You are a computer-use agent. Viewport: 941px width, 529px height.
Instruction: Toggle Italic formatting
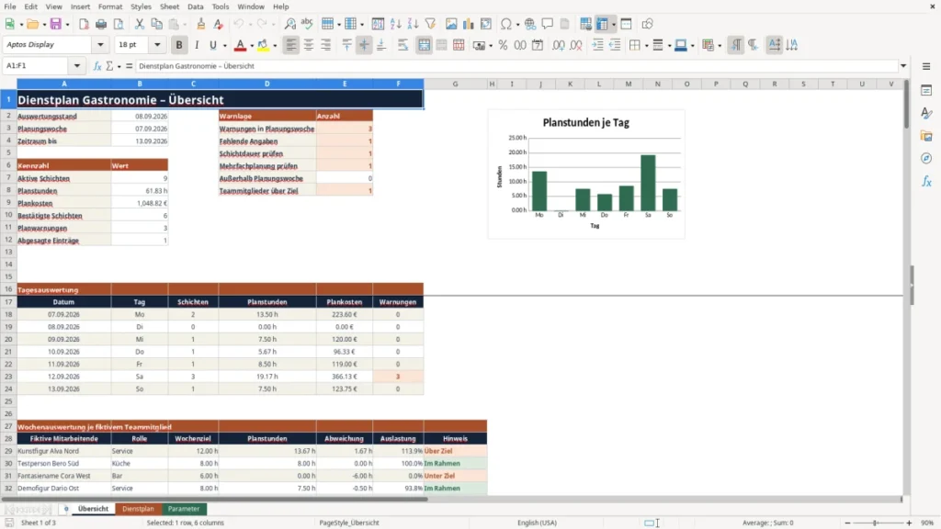(x=197, y=45)
